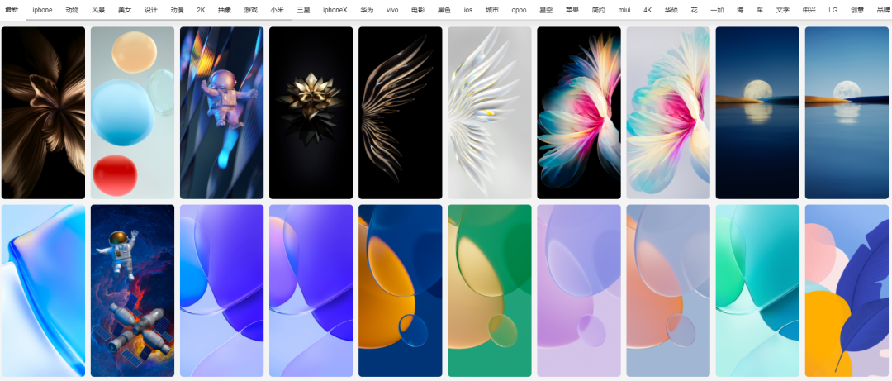Open the 游戏 category tab

251,10
